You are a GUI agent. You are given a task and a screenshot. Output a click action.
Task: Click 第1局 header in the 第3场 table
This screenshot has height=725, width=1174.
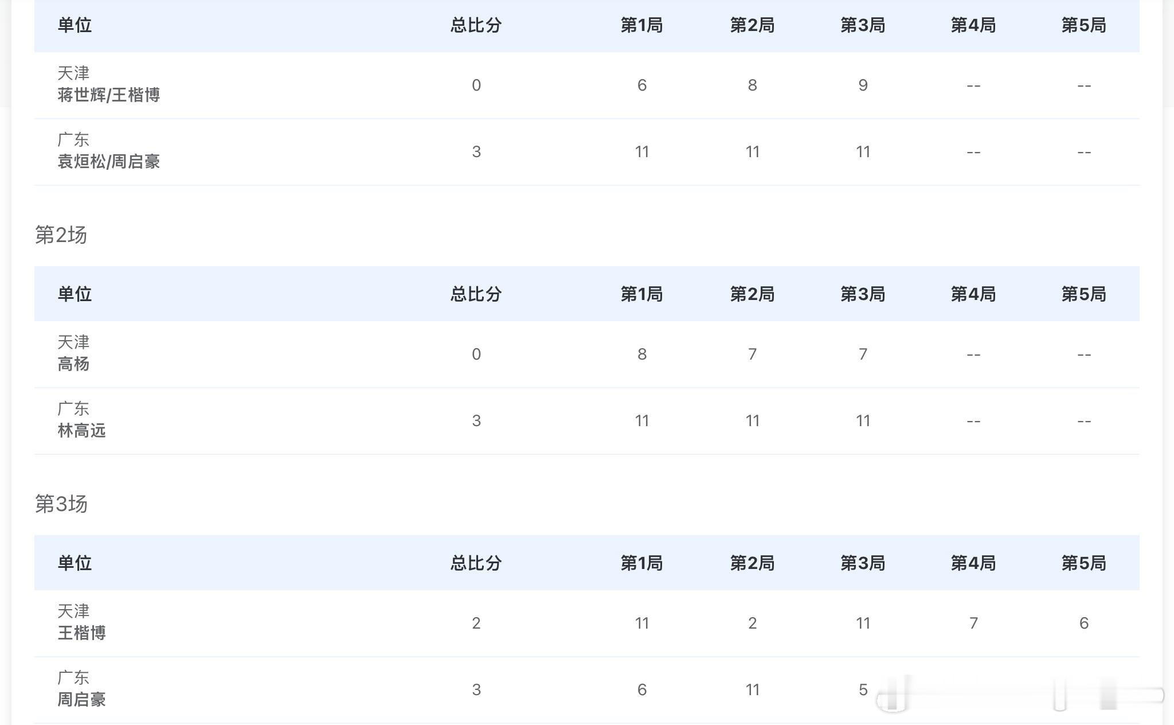point(641,563)
